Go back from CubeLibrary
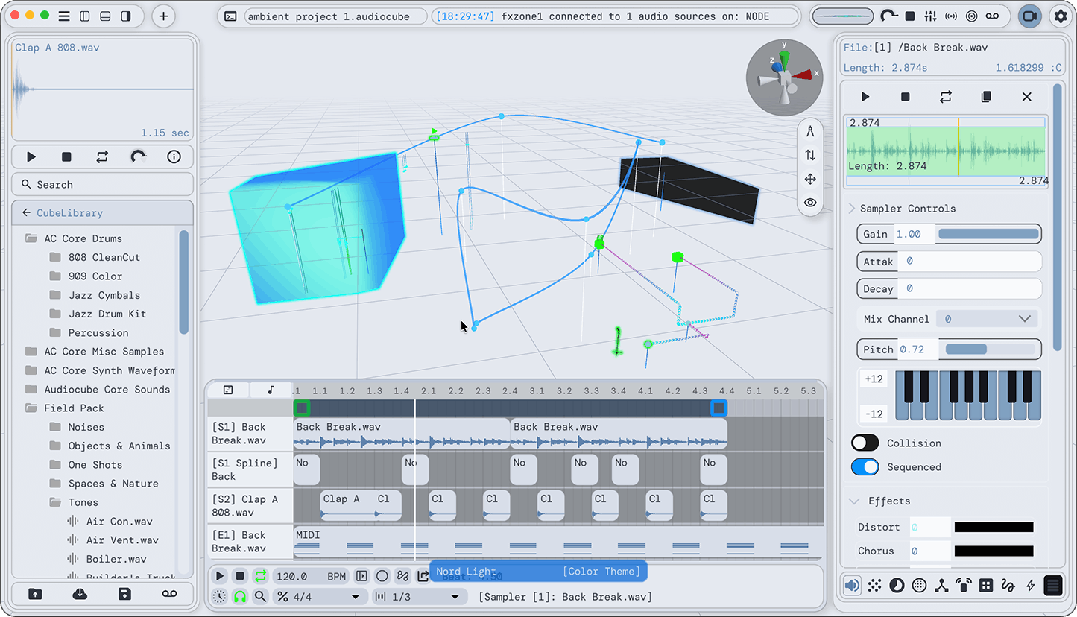The image size is (1077, 617). [26, 212]
